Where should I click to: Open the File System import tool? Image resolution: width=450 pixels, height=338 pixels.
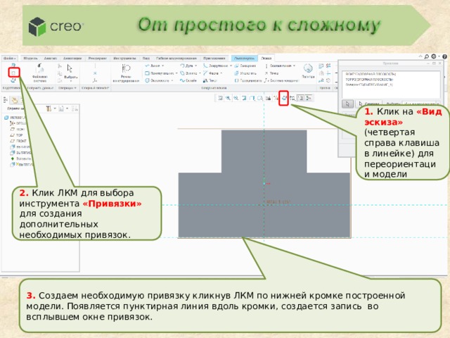click(x=40, y=73)
